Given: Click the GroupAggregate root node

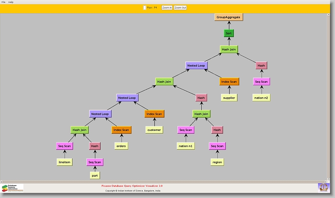Looking at the screenshot, I should (x=228, y=17).
